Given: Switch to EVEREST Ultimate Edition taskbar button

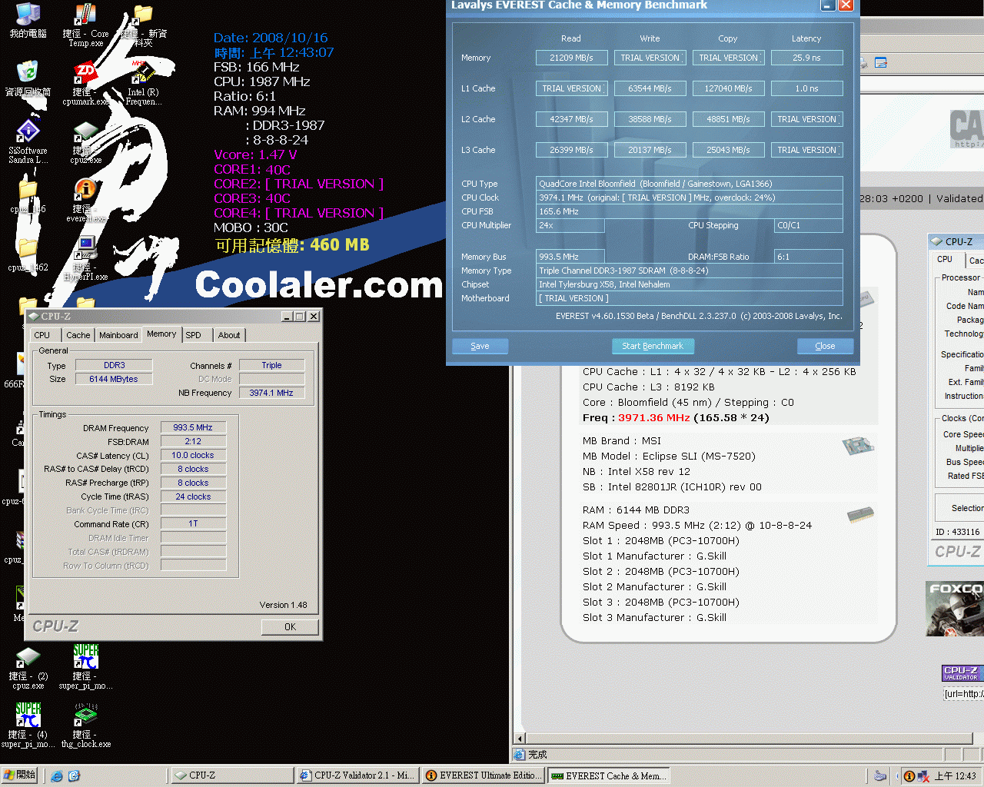Looking at the screenshot, I should click(484, 775).
